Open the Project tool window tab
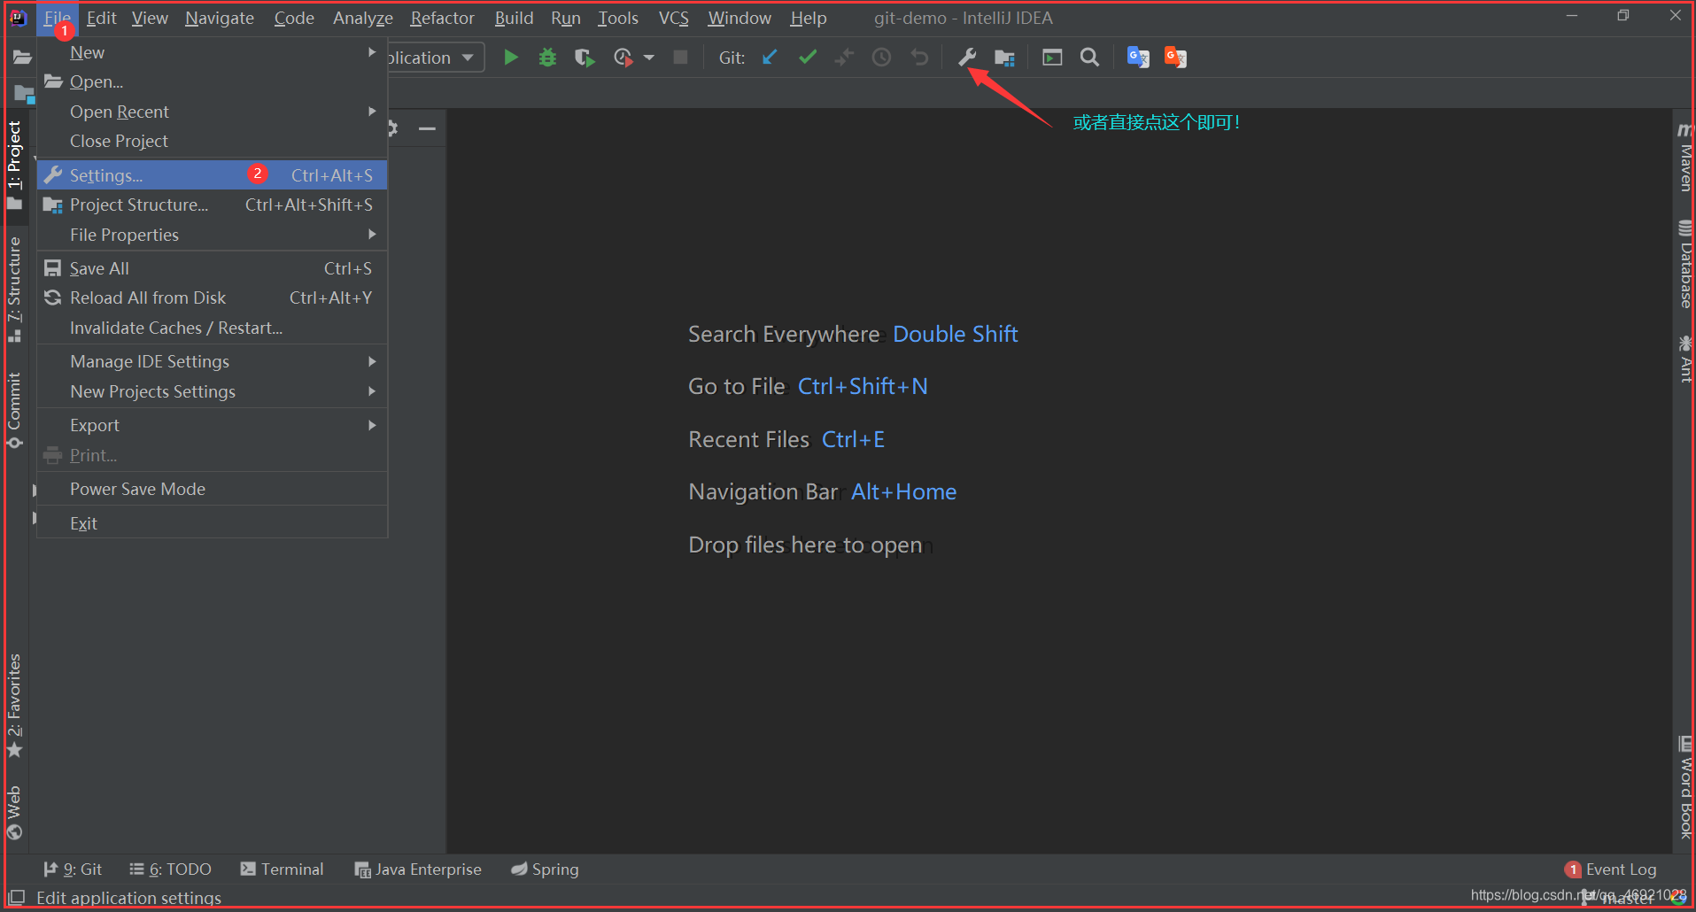Image resolution: width=1696 pixels, height=912 pixels. click(x=14, y=165)
